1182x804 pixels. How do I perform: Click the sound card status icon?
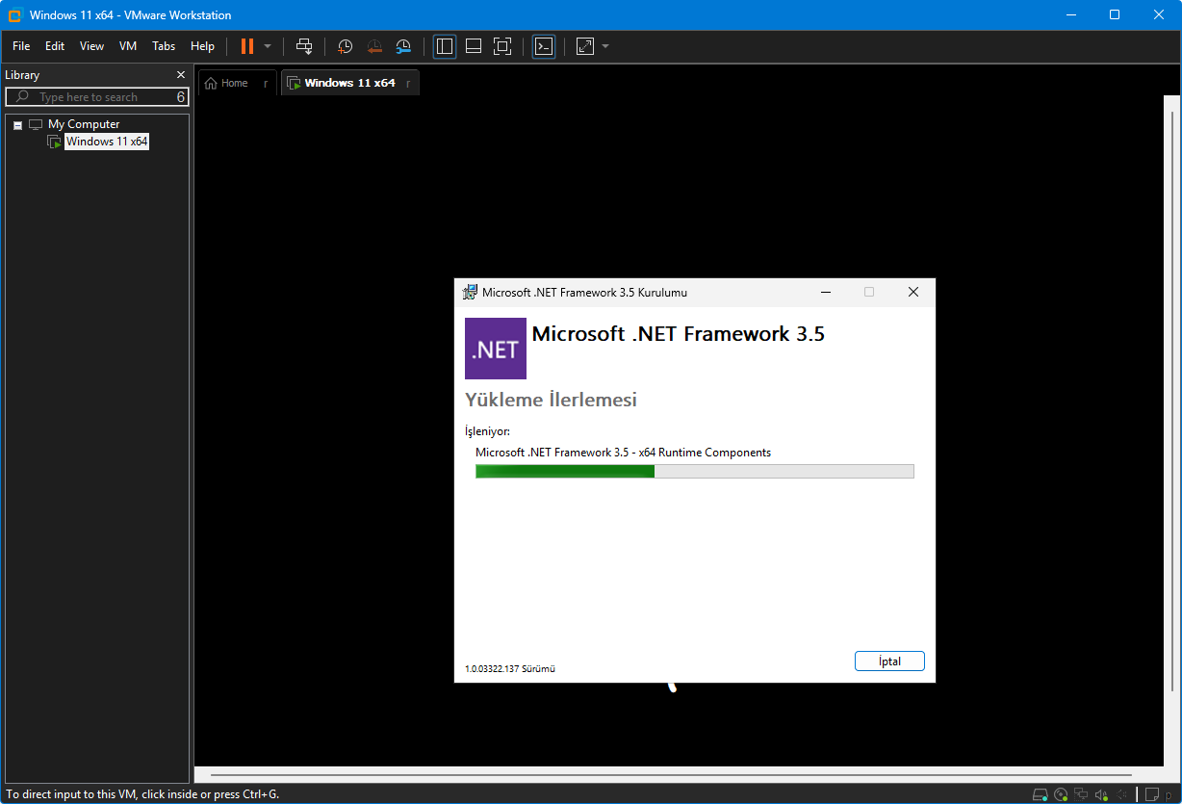coord(1101,794)
